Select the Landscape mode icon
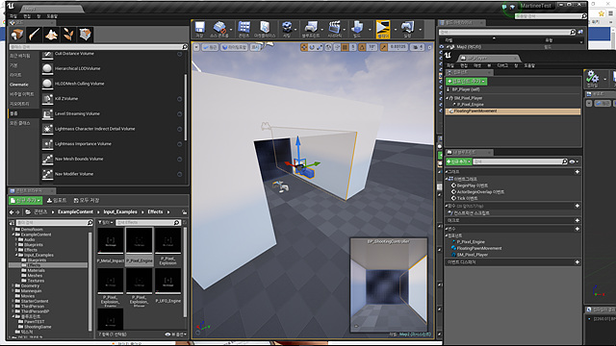Screen dimensions: 616x346 tap(51, 35)
